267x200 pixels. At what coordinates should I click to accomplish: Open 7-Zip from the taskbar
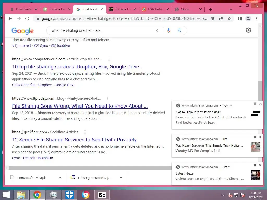[102, 195]
